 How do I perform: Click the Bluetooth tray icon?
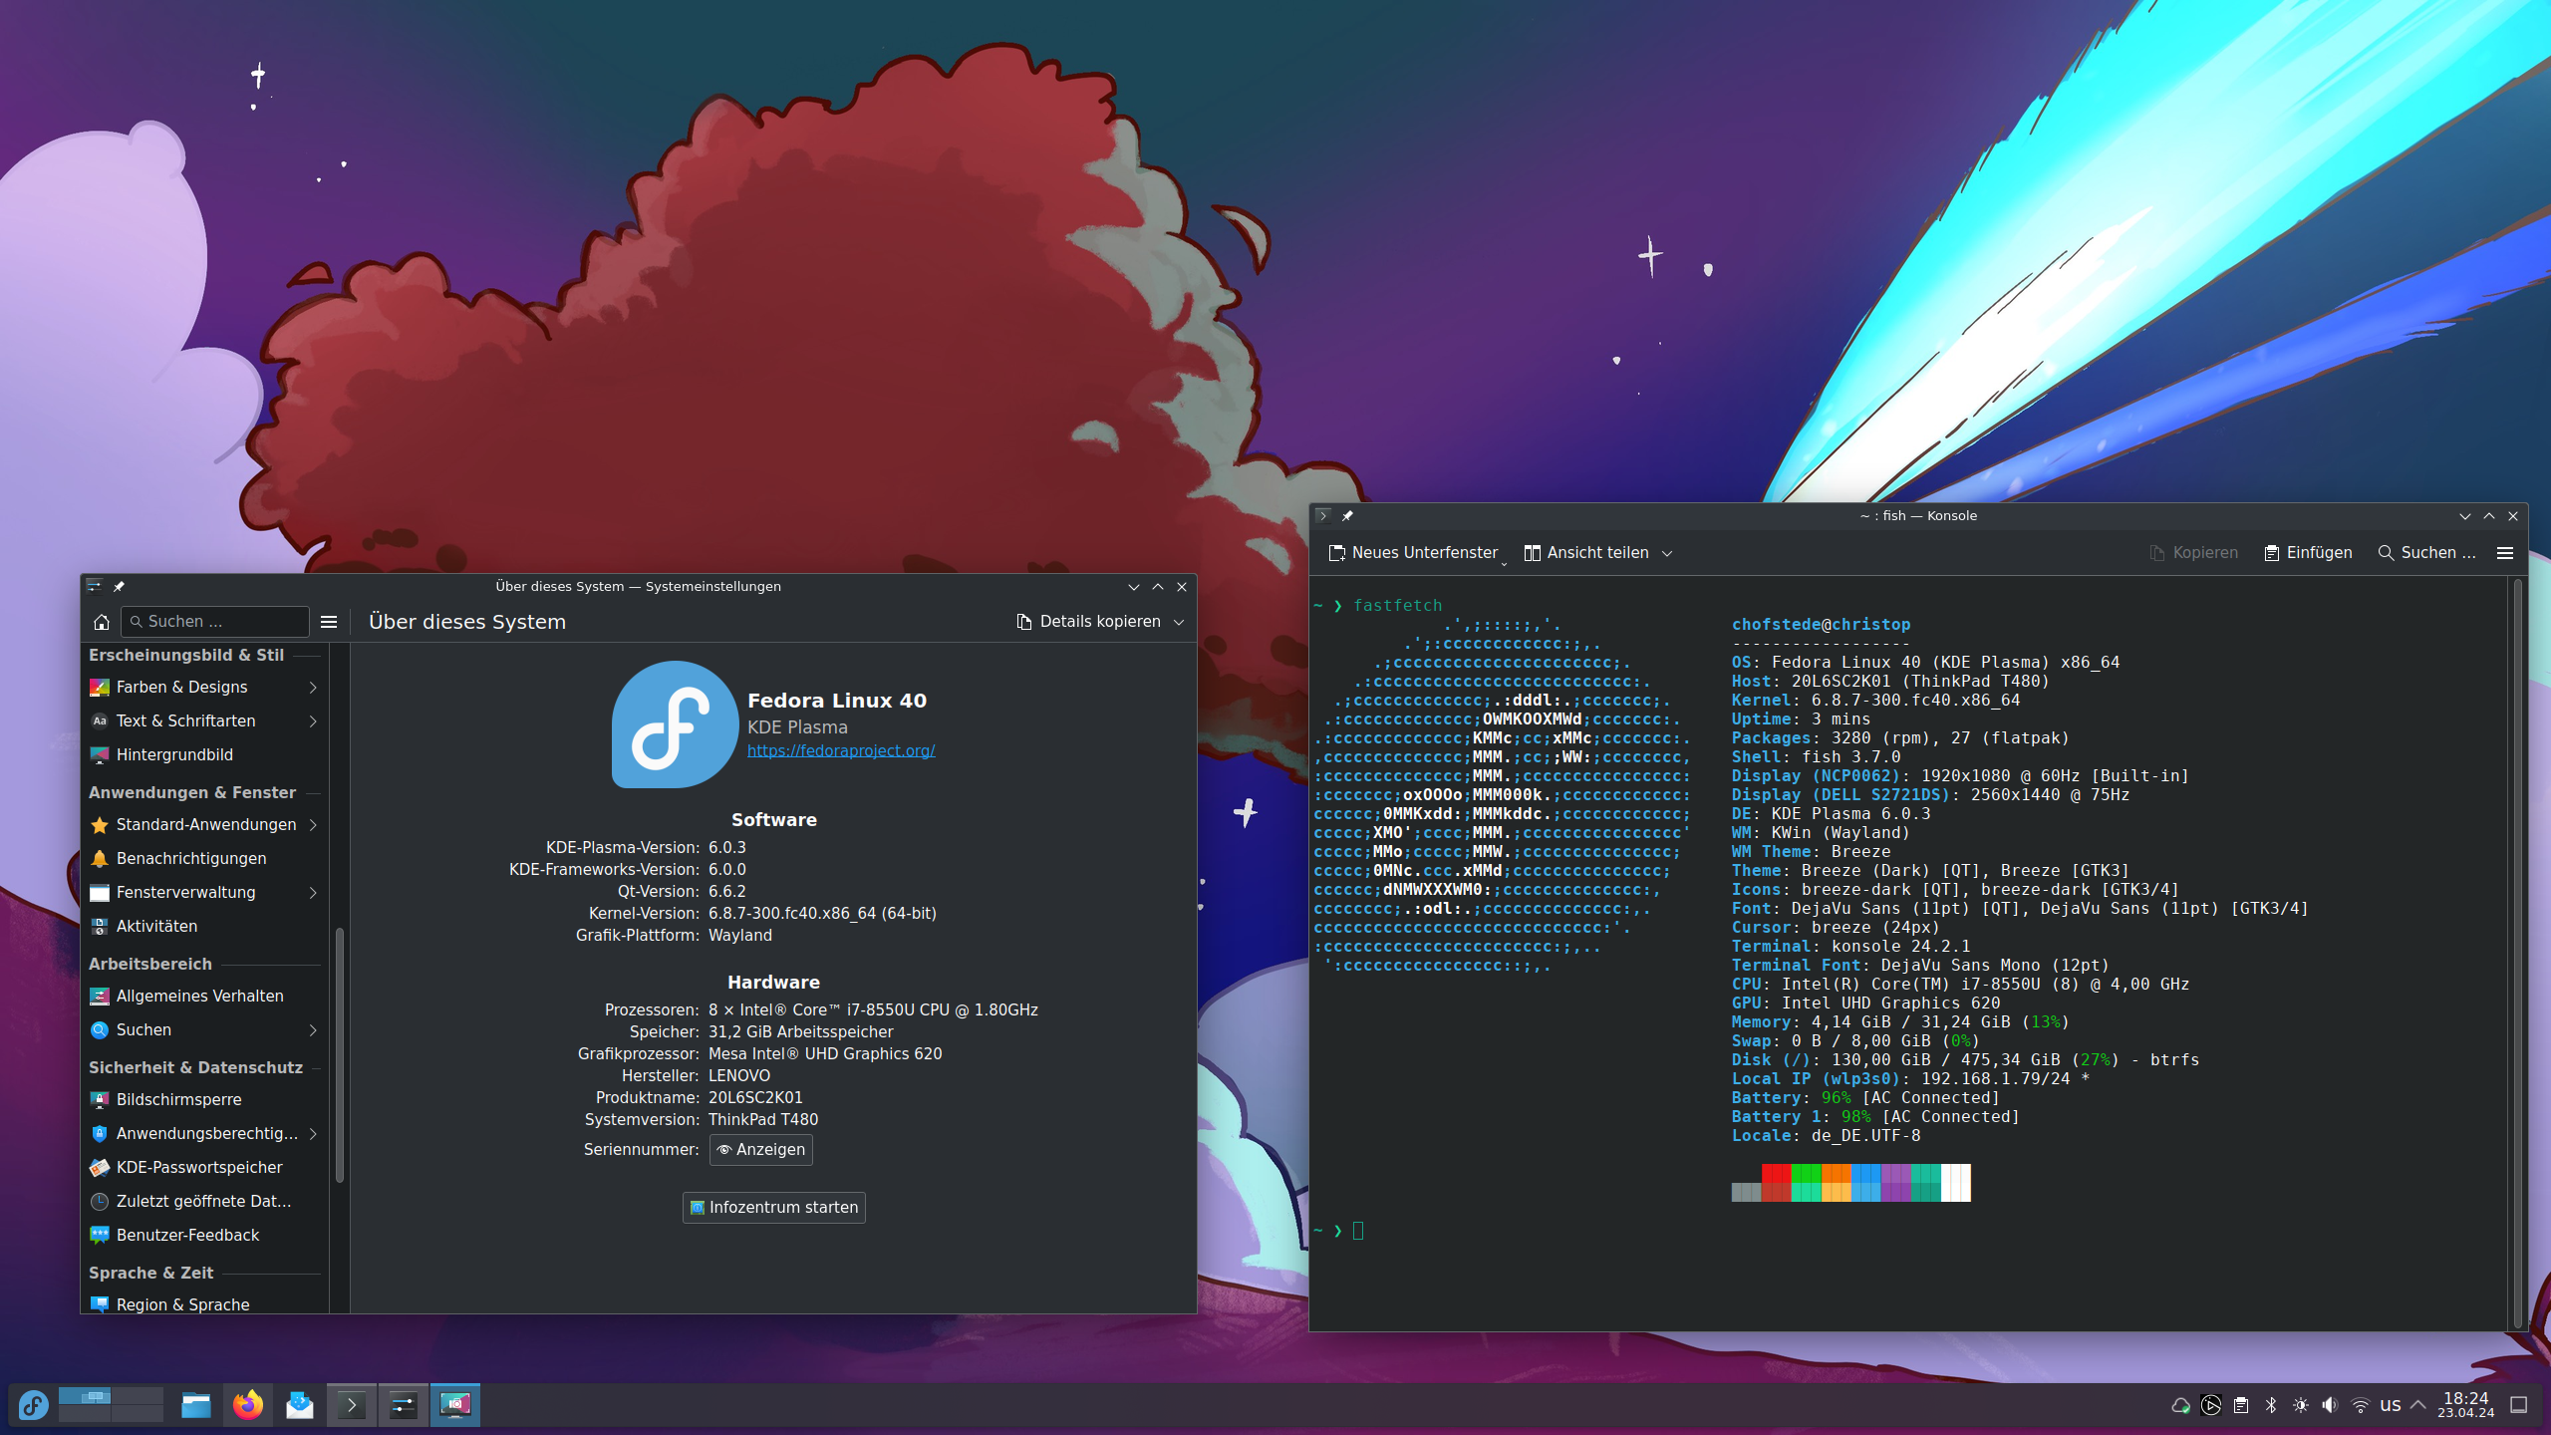(2271, 1405)
